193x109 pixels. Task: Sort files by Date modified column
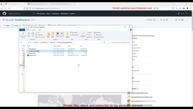click(x=57, y=46)
